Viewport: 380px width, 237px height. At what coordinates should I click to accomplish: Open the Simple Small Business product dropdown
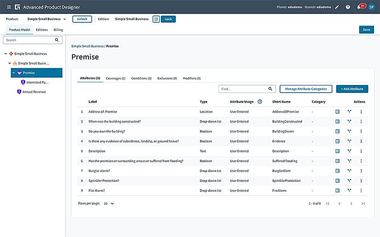tap(46, 19)
